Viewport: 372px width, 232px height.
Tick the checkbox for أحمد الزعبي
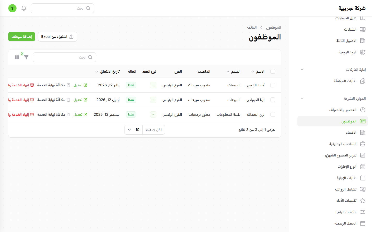coord(273,85)
